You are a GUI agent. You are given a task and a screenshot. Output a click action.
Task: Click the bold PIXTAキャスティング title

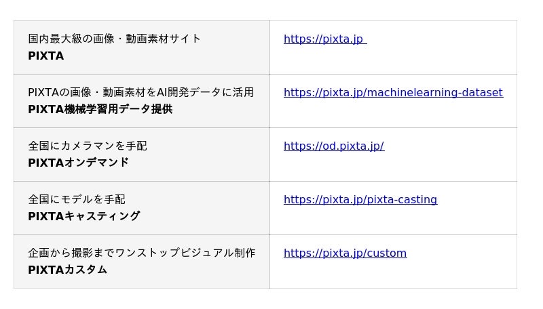[x=83, y=216]
